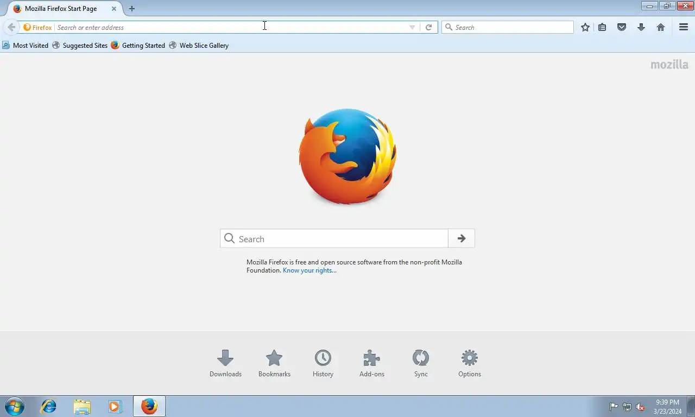Open the Suggested Sites bookmark

coord(80,46)
